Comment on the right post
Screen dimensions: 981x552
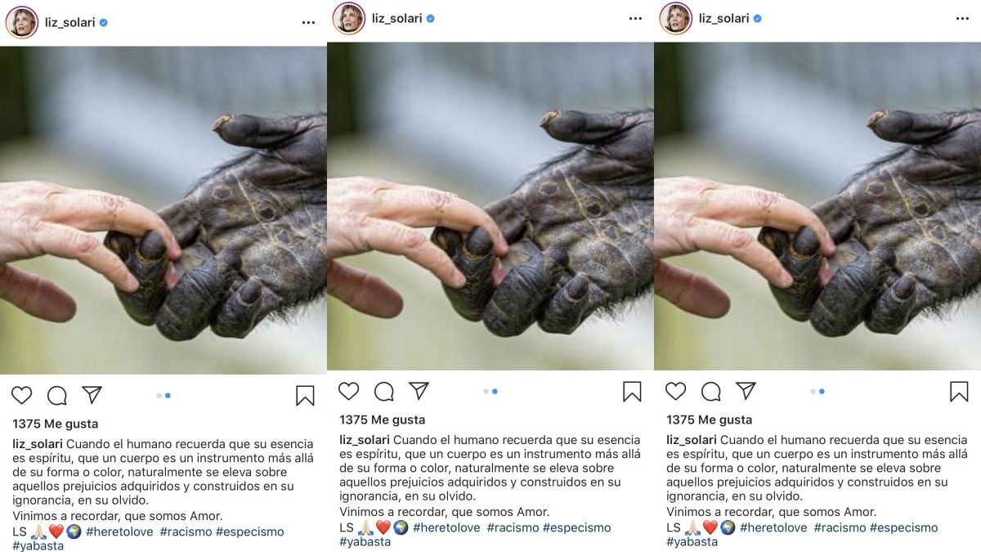click(x=711, y=392)
